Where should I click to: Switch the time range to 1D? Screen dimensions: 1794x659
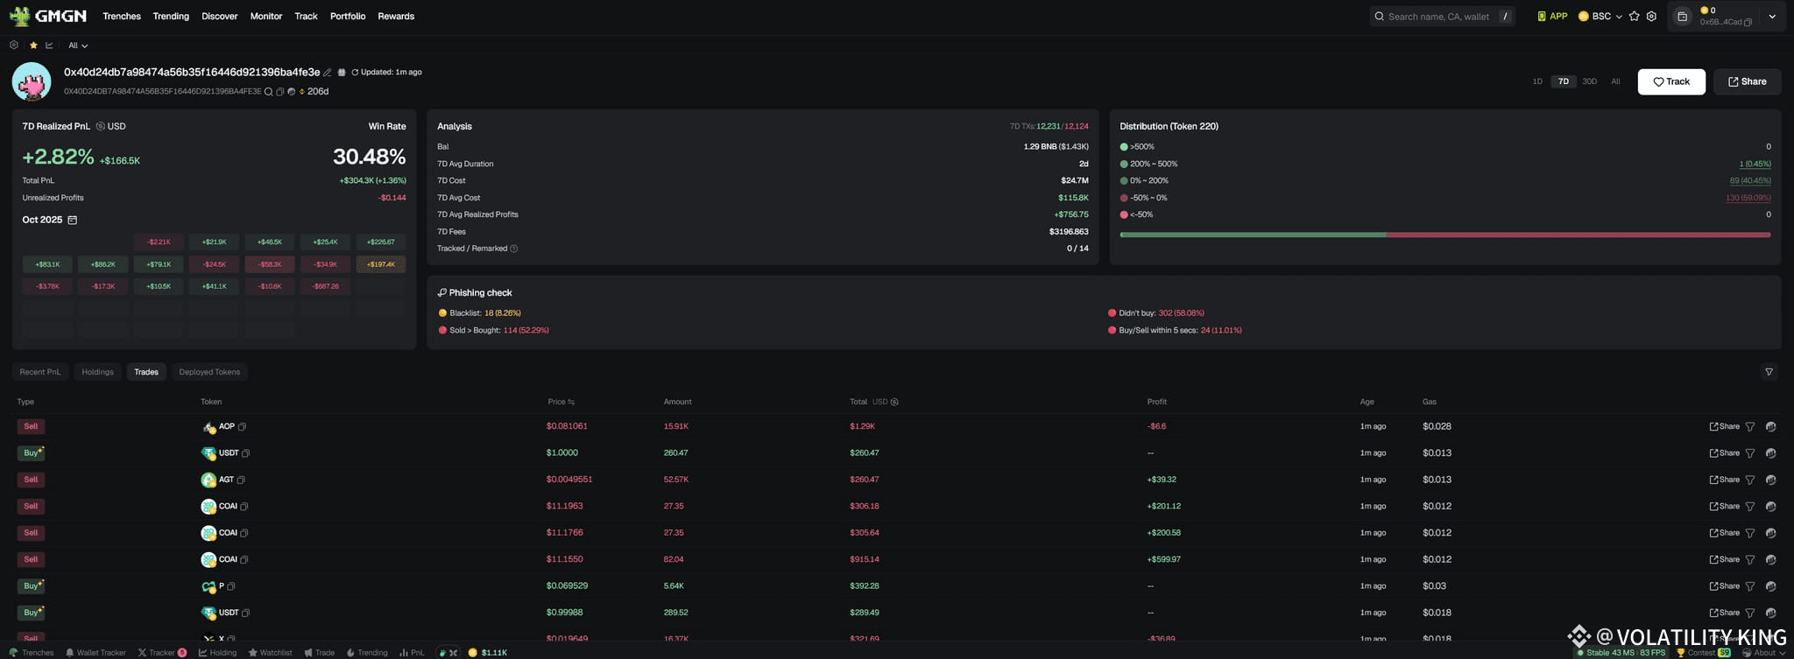click(1537, 81)
